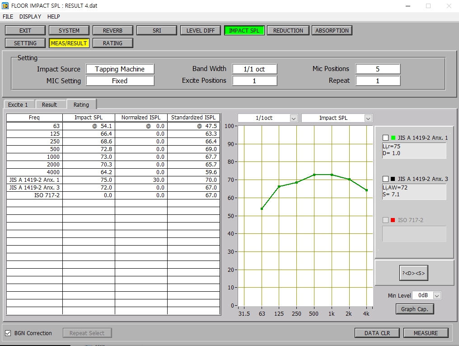The width and height of the screenshot is (459, 346).
Task: Click the Excite Positions value field
Action: pyautogui.click(x=254, y=81)
